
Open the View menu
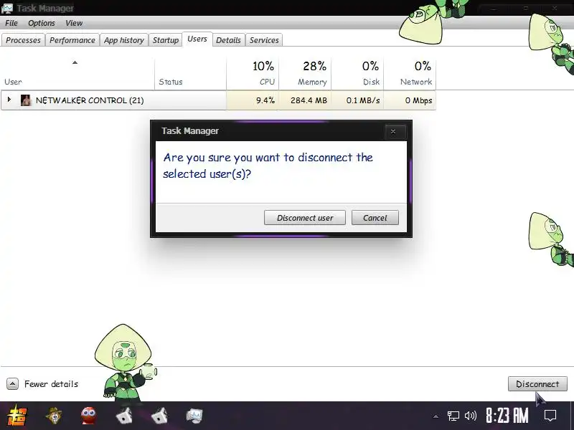coord(74,23)
